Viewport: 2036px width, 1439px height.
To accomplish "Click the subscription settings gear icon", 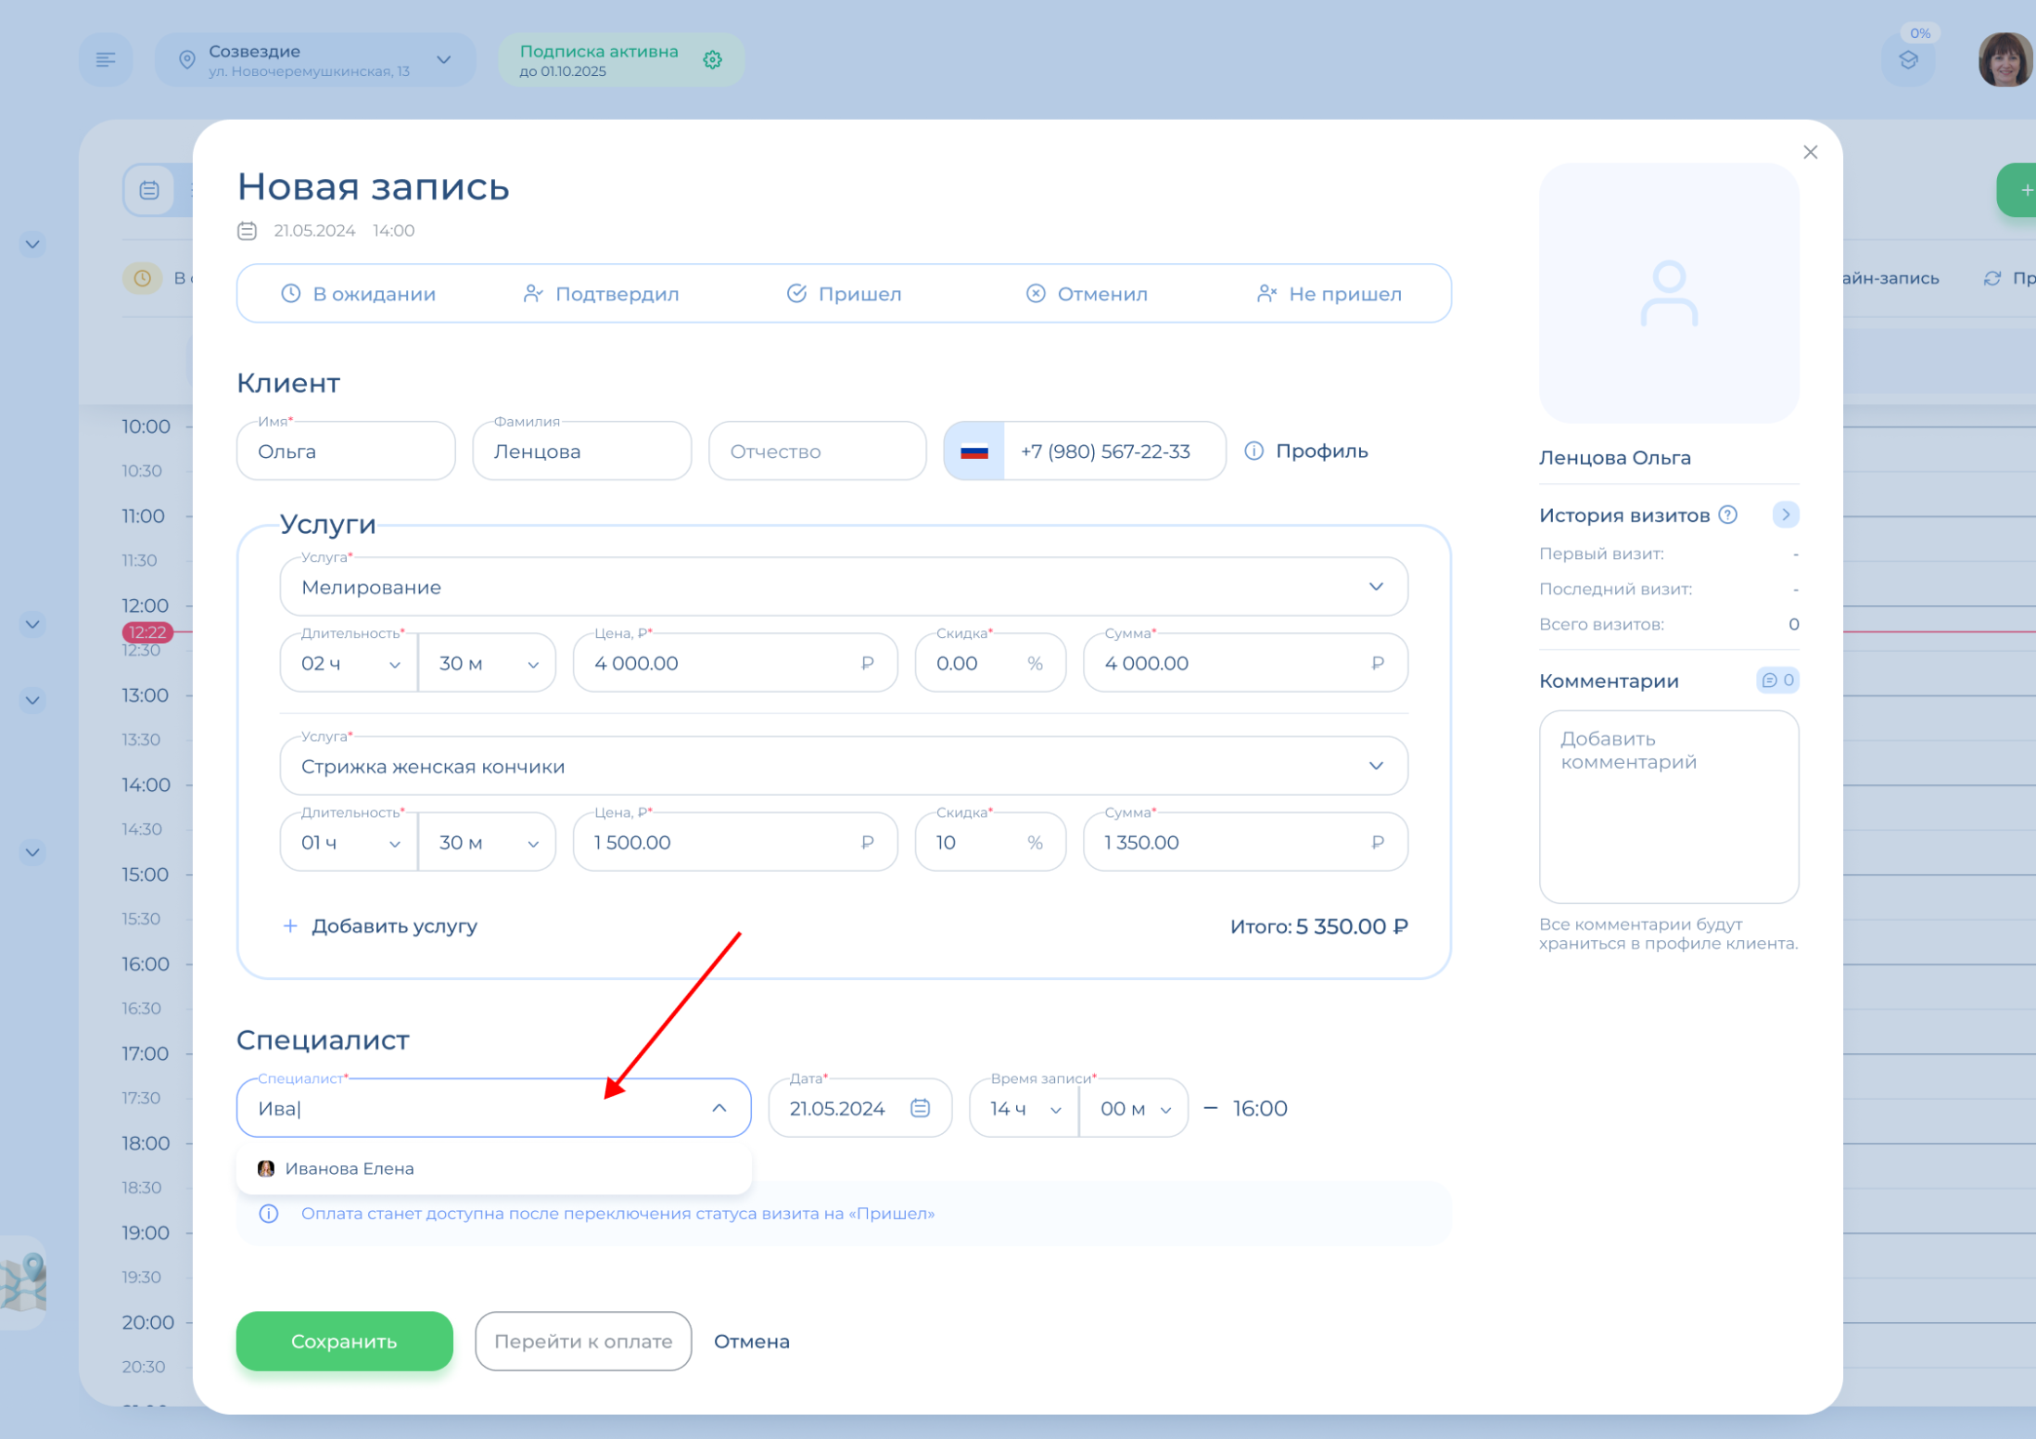I will pyautogui.click(x=712, y=60).
